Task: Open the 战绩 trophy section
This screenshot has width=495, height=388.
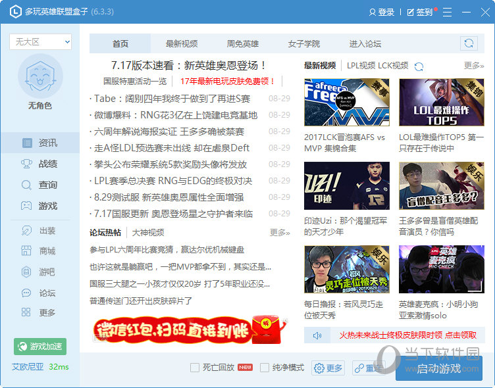Action: click(39, 164)
